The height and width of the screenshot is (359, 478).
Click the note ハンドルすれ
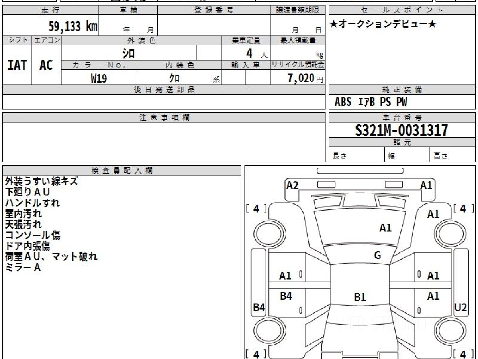coord(32,203)
